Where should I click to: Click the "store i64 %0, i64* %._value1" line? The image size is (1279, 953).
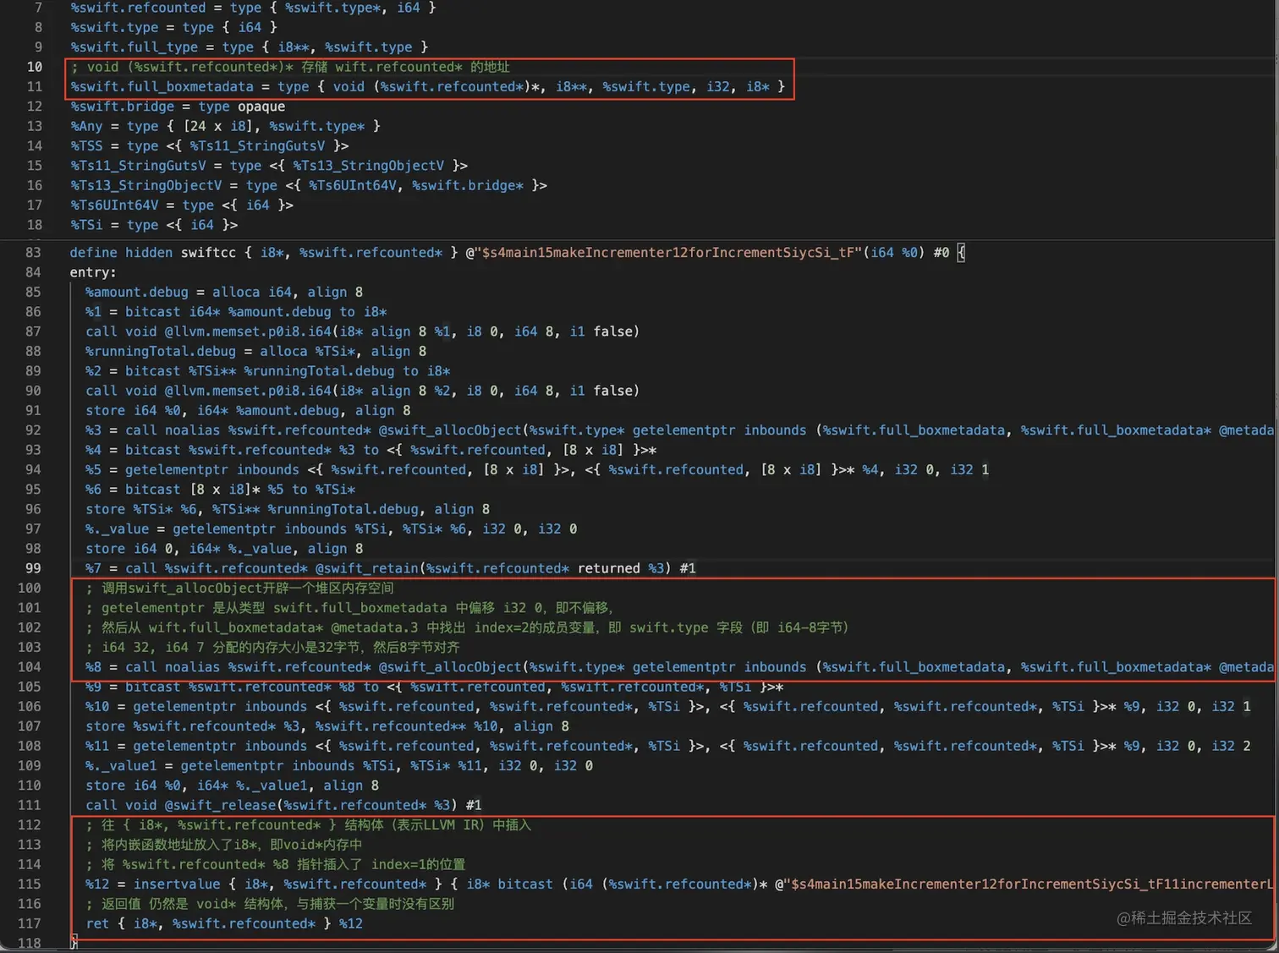point(233,785)
